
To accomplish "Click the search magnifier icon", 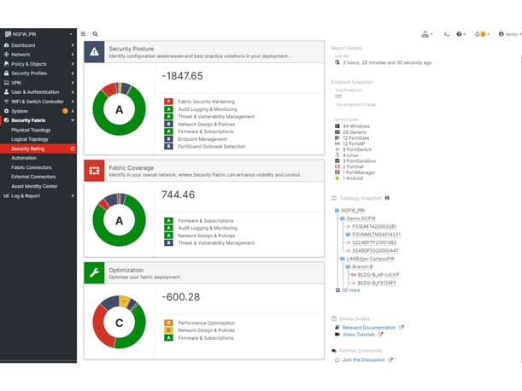I will 95,34.
